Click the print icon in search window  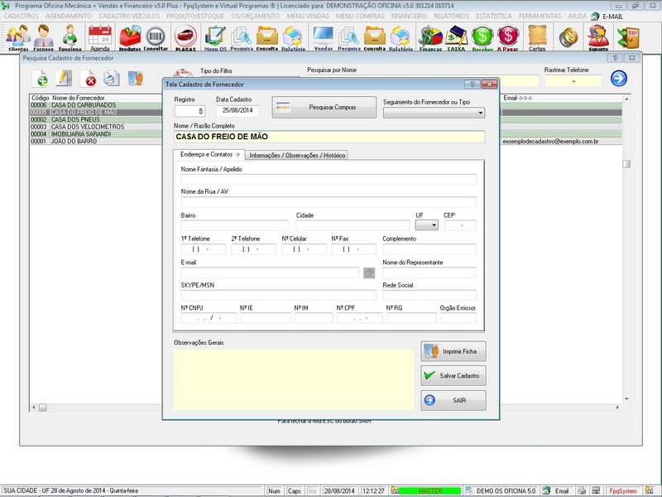coord(112,79)
